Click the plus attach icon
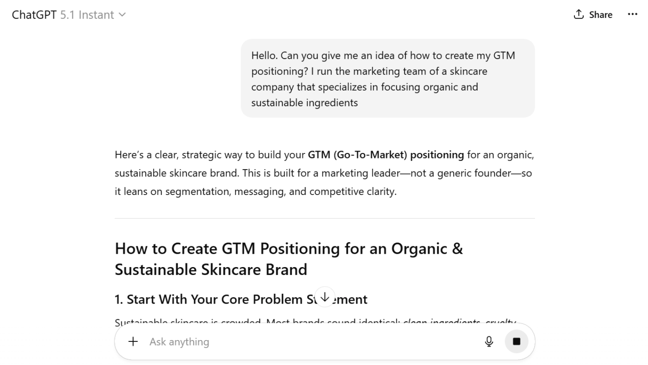The height and width of the screenshot is (365, 648). (x=133, y=341)
